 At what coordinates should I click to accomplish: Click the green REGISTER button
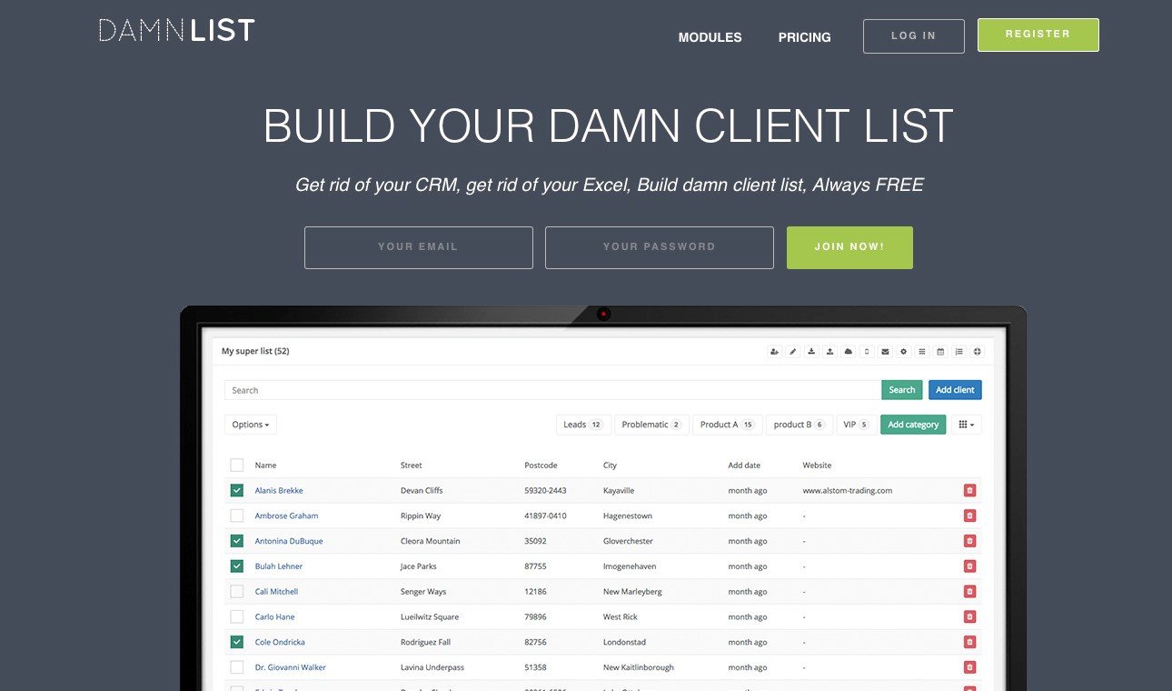tap(1038, 35)
